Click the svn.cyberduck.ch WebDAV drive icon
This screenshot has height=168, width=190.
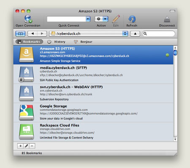coord(27,93)
